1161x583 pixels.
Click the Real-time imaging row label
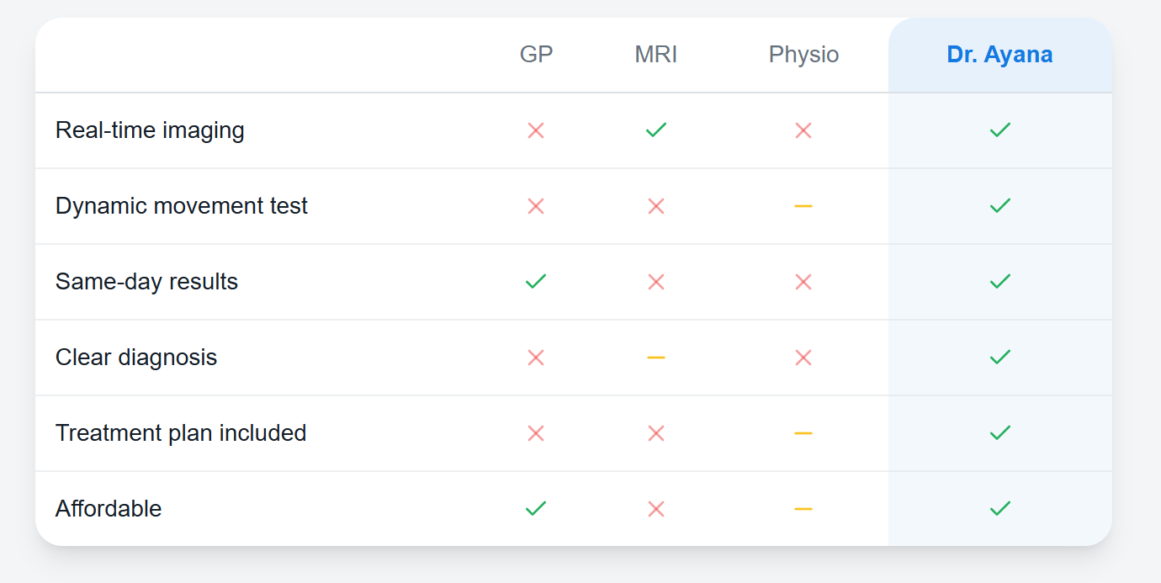[150, 130]
